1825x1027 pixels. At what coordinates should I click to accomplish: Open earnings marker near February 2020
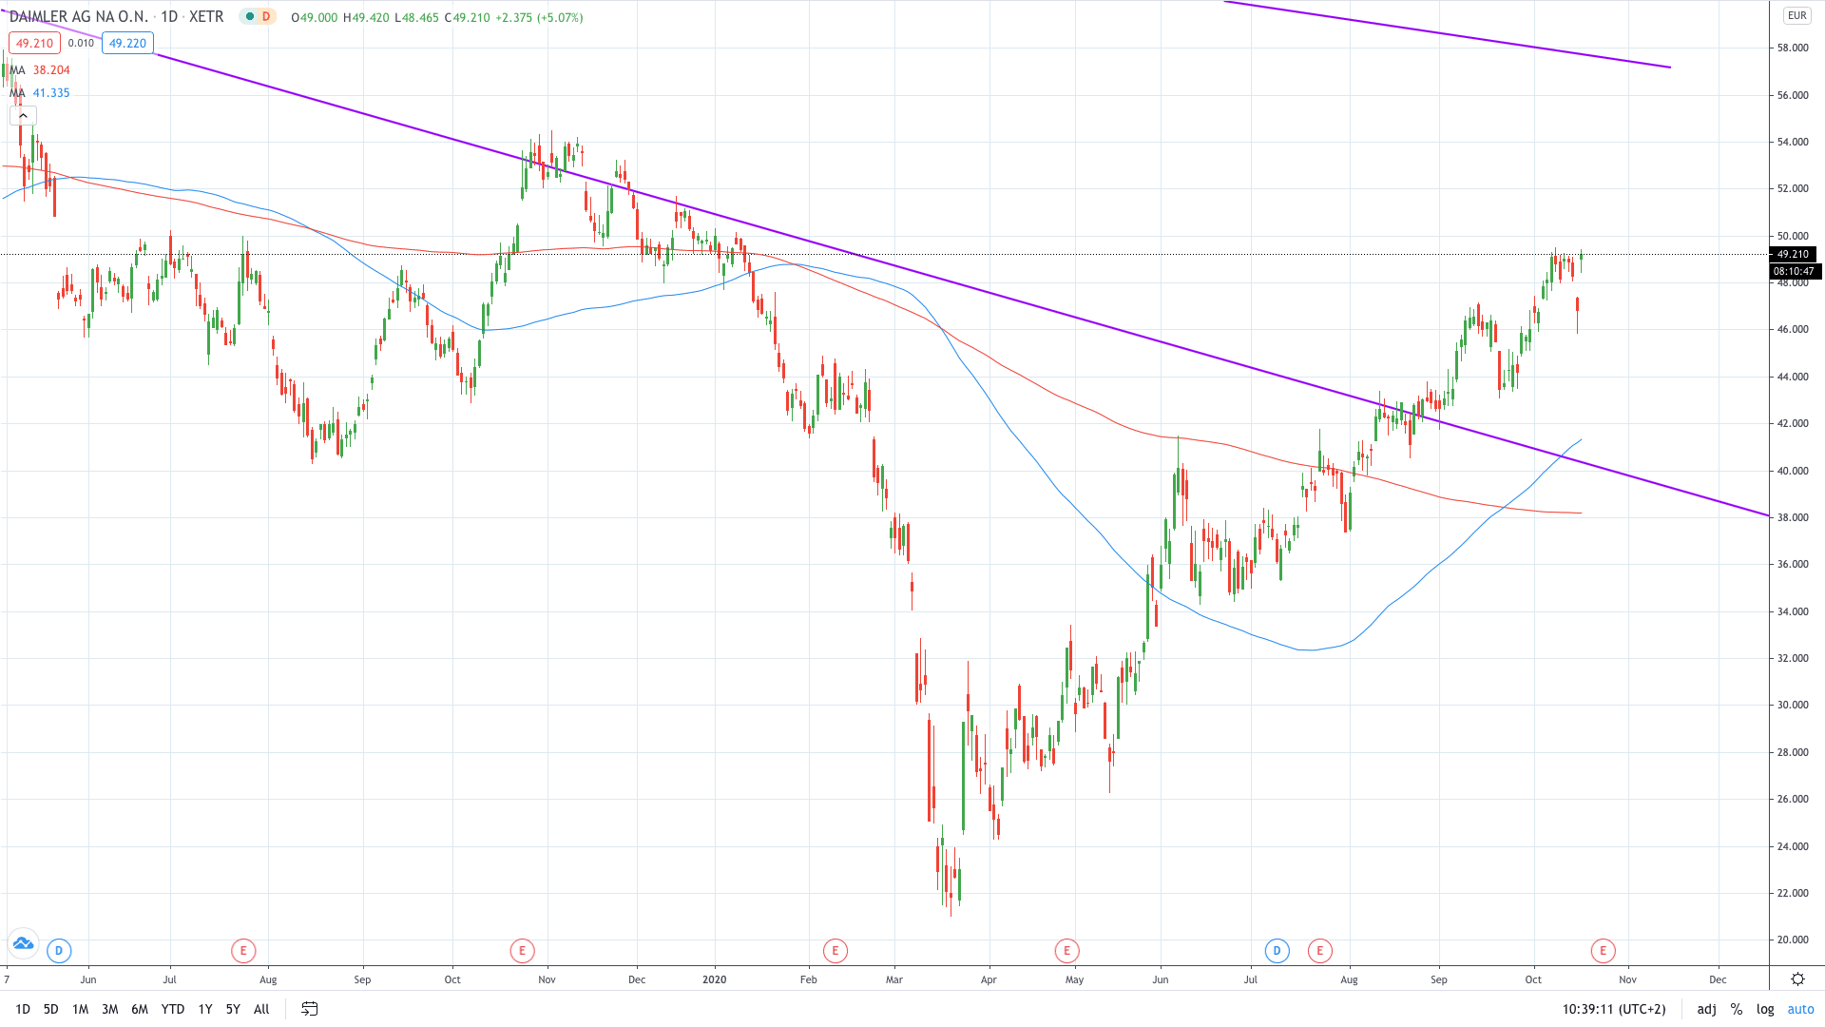tap(836, 950)
